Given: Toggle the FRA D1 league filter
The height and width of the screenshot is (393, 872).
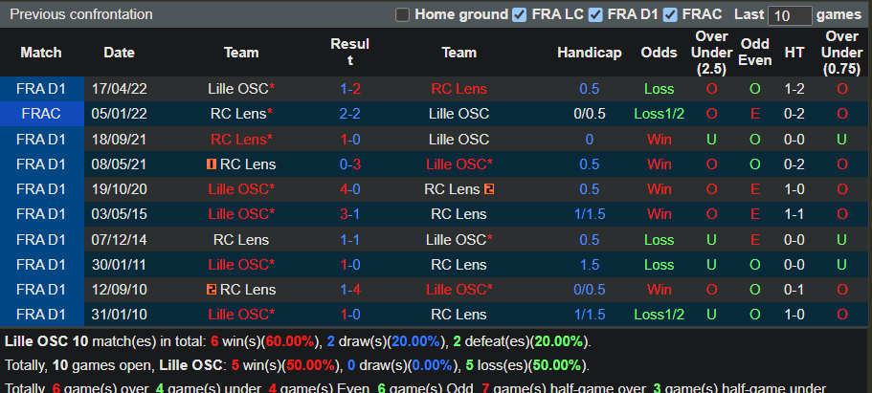Looking at the screenshot, I should click(x=595, y=14).
